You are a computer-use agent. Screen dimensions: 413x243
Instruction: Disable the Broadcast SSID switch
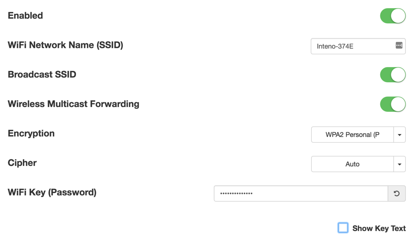(x=393, y=75)
